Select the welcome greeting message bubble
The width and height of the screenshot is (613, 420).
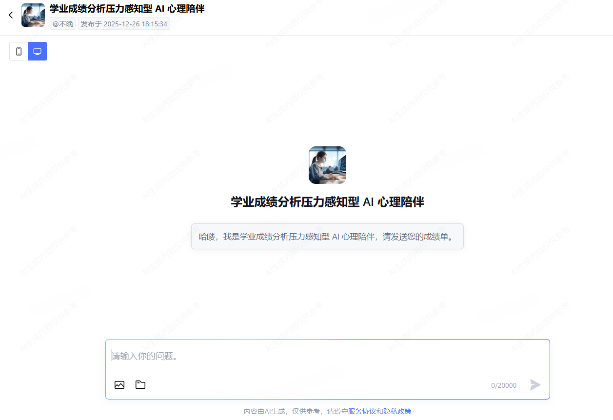pyautogui.click(x=327, y=237)
